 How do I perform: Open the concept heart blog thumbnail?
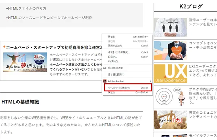point(170,51)
